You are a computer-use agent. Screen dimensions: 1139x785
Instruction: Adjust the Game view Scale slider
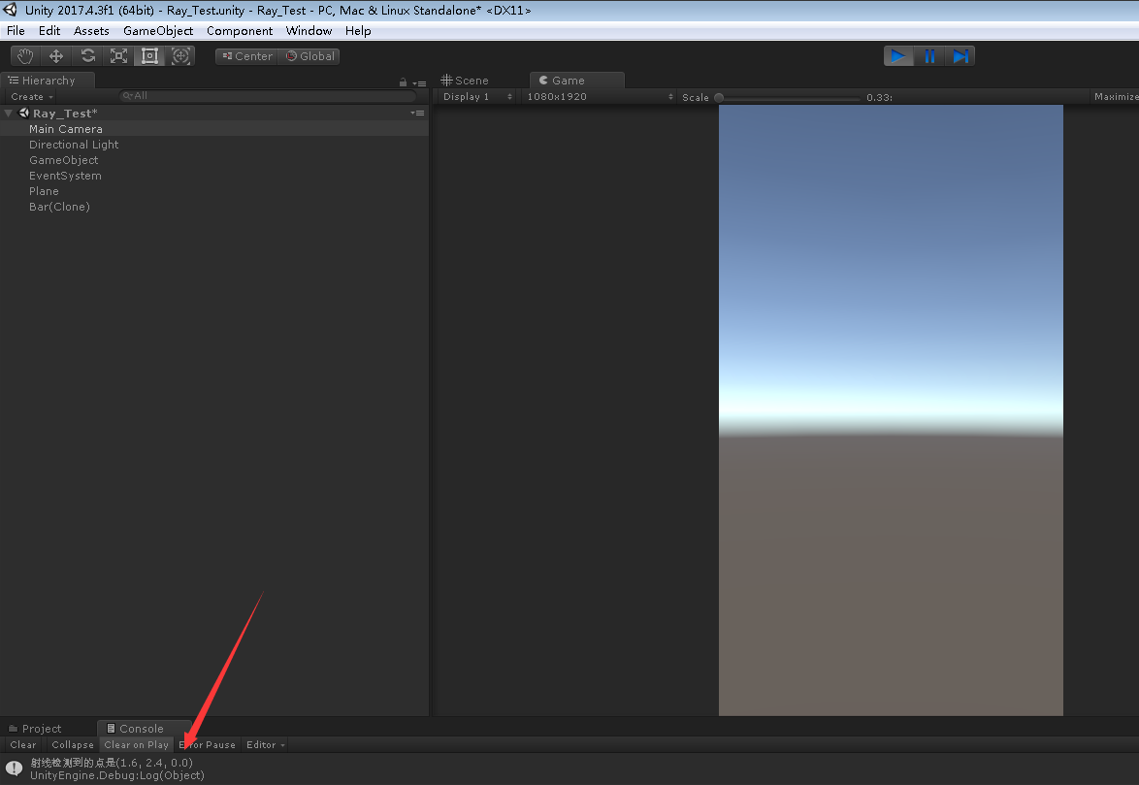(788, 97)
